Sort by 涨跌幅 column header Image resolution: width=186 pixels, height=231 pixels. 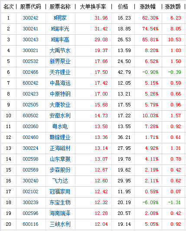[147, 7]
